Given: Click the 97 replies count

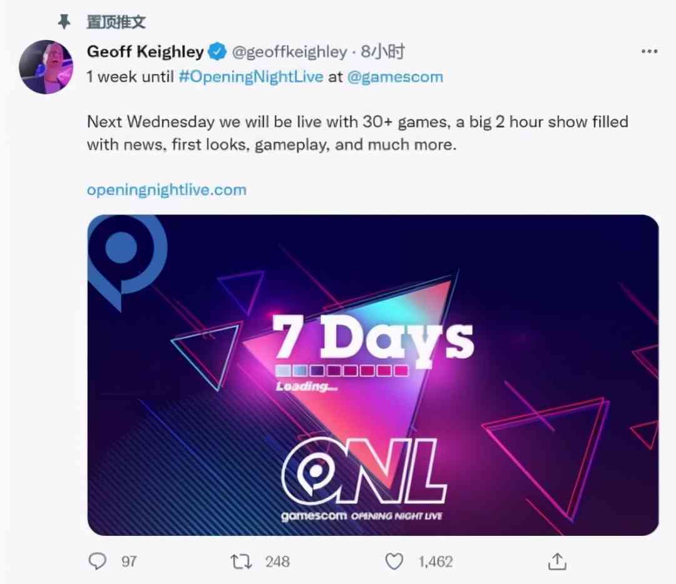Looking at the screenshot, I should click(x=129, y=561).
